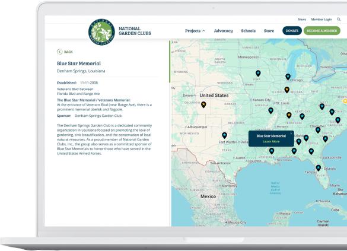Open the Store menu item
Viewport: 347px width, 251px height.
pos(269,31)
